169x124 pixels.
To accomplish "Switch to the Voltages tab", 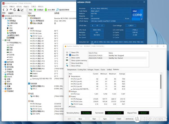I will click(90, 70).
